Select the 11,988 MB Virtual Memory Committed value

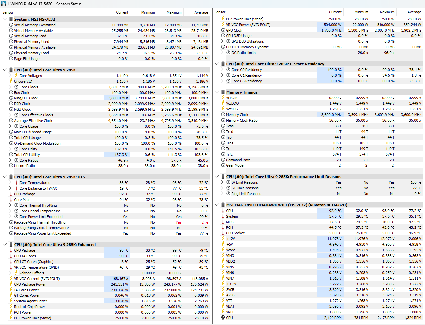pos(120,25)
